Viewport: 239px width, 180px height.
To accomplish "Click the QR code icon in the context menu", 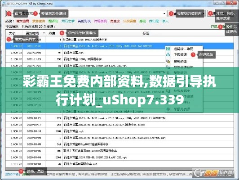I will 168,49.
